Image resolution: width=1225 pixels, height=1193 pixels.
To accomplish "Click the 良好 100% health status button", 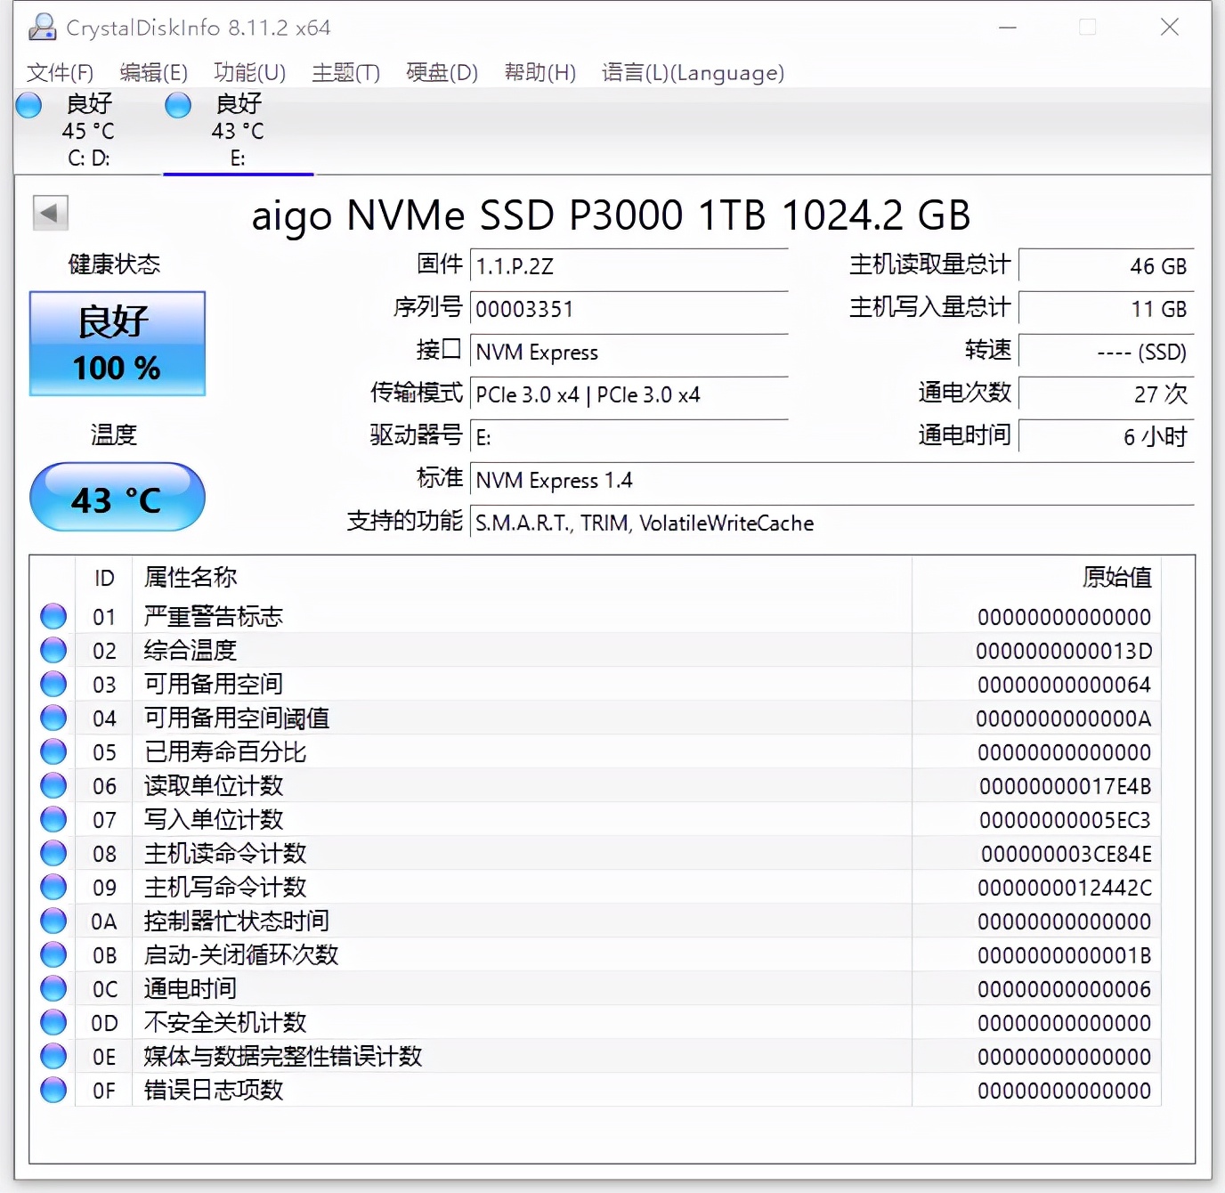I will [117, 344].
